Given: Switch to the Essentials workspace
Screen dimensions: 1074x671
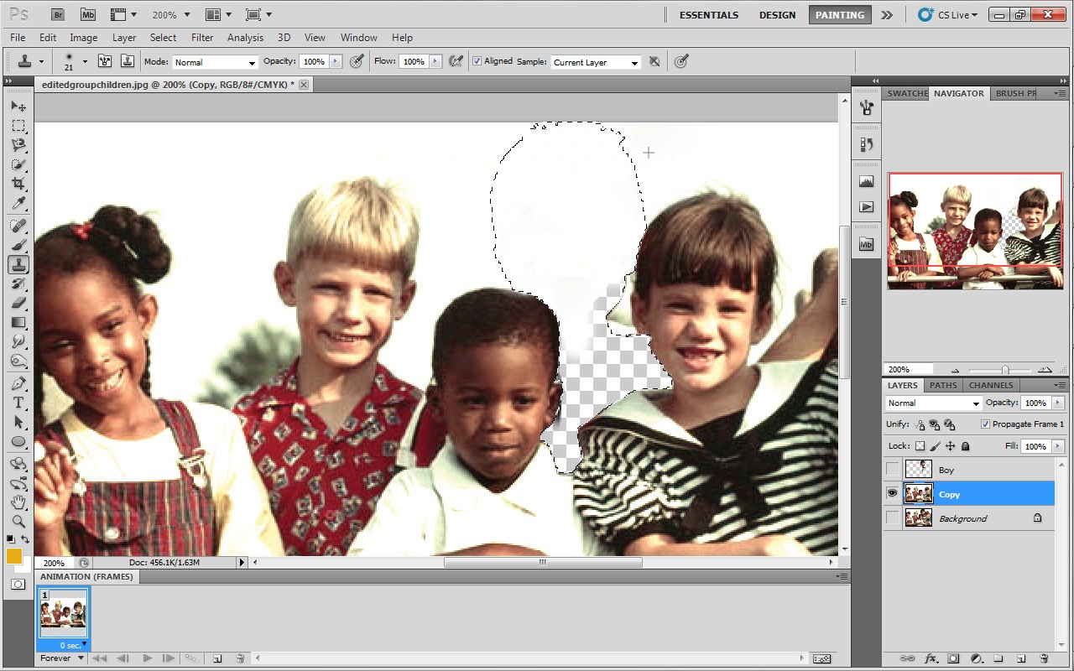Looking at the screenshot, I should (709, 15).
